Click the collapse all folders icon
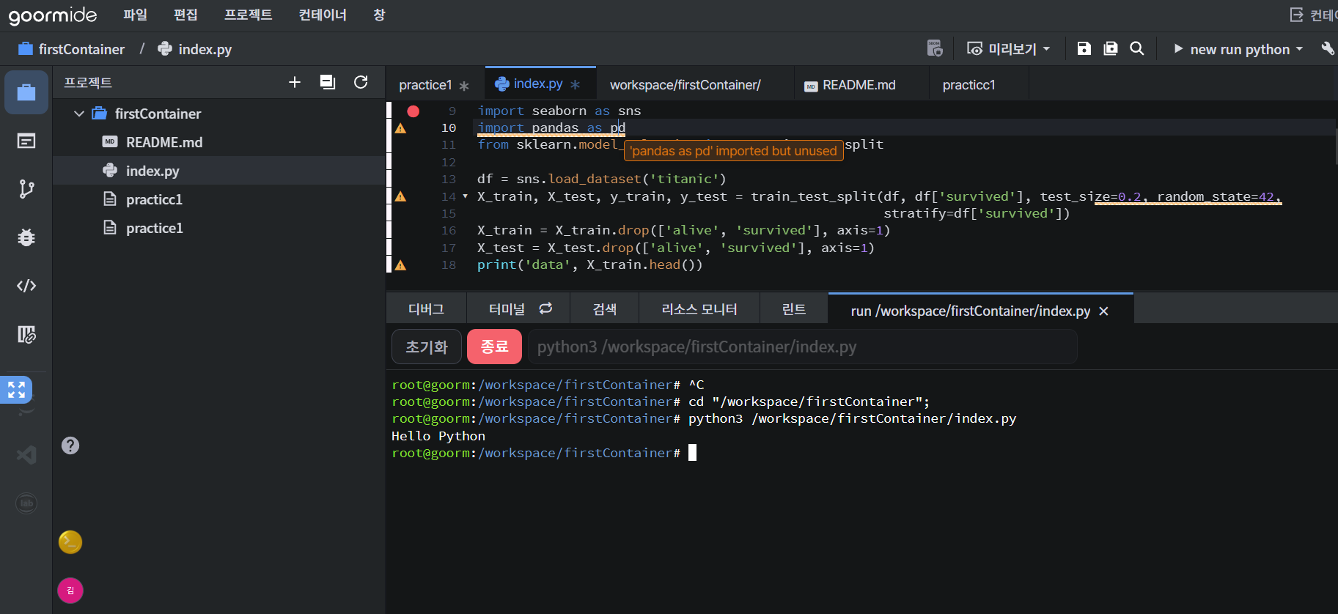The height and width of the screenshot is (614, 1338). pos(328,82)
